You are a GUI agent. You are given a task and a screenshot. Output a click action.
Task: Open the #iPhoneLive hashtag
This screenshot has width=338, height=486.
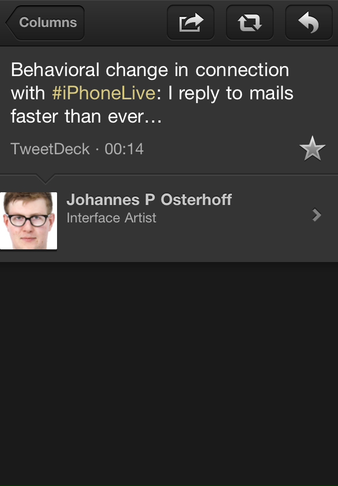(x=104, y=94)
